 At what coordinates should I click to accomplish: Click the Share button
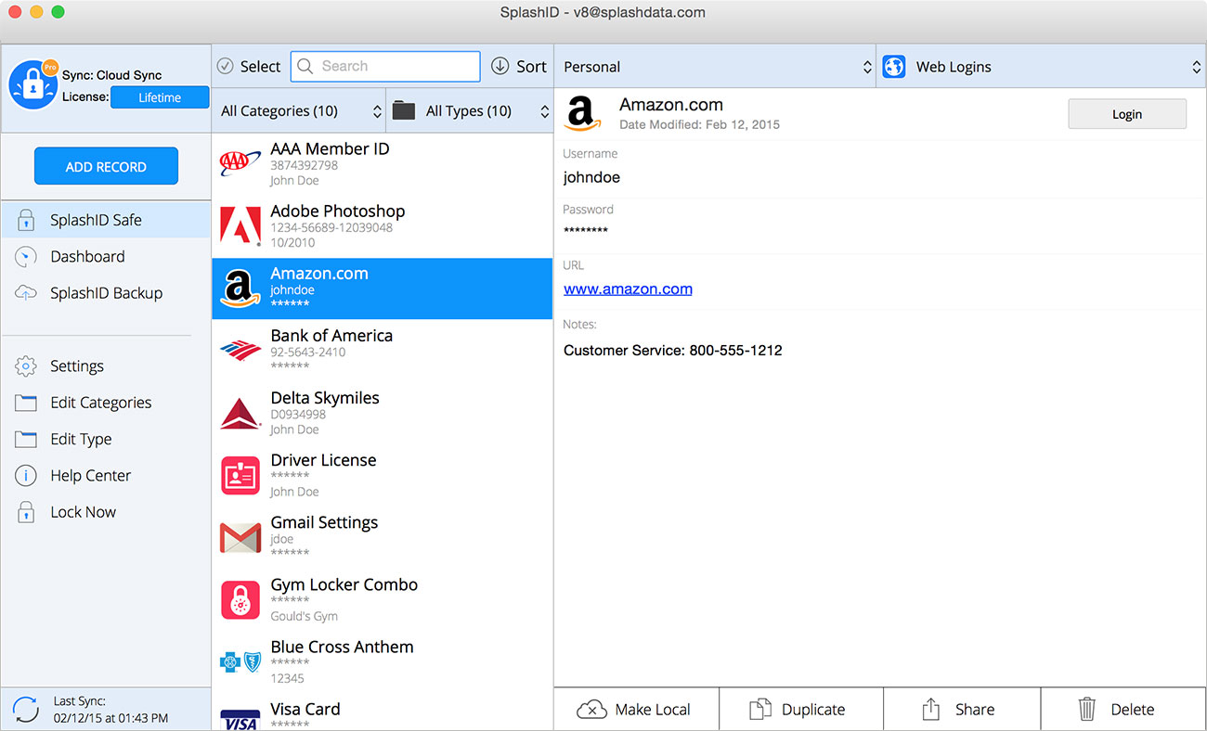click(962, 710)
